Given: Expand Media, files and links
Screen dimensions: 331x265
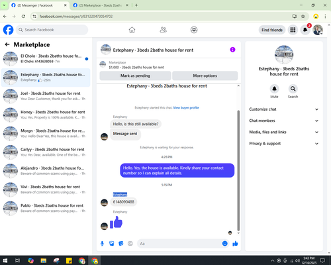Looking at the screenshot, I should (284, 132).
